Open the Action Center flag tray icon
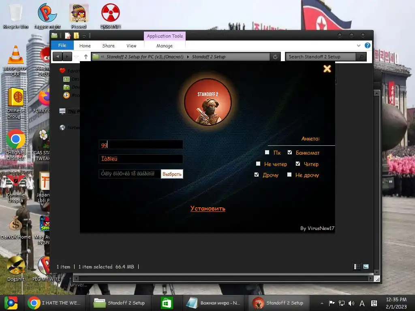 click(332, 303)
